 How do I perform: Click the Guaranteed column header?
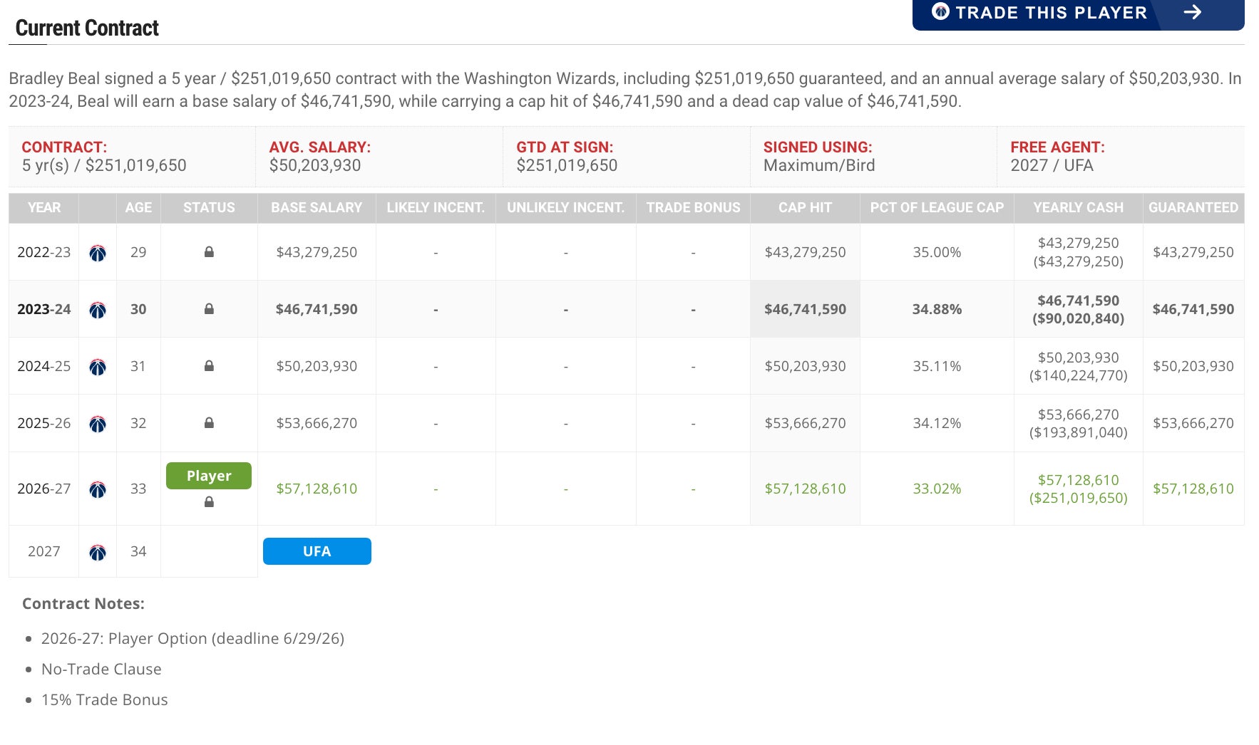(1193, 207)
